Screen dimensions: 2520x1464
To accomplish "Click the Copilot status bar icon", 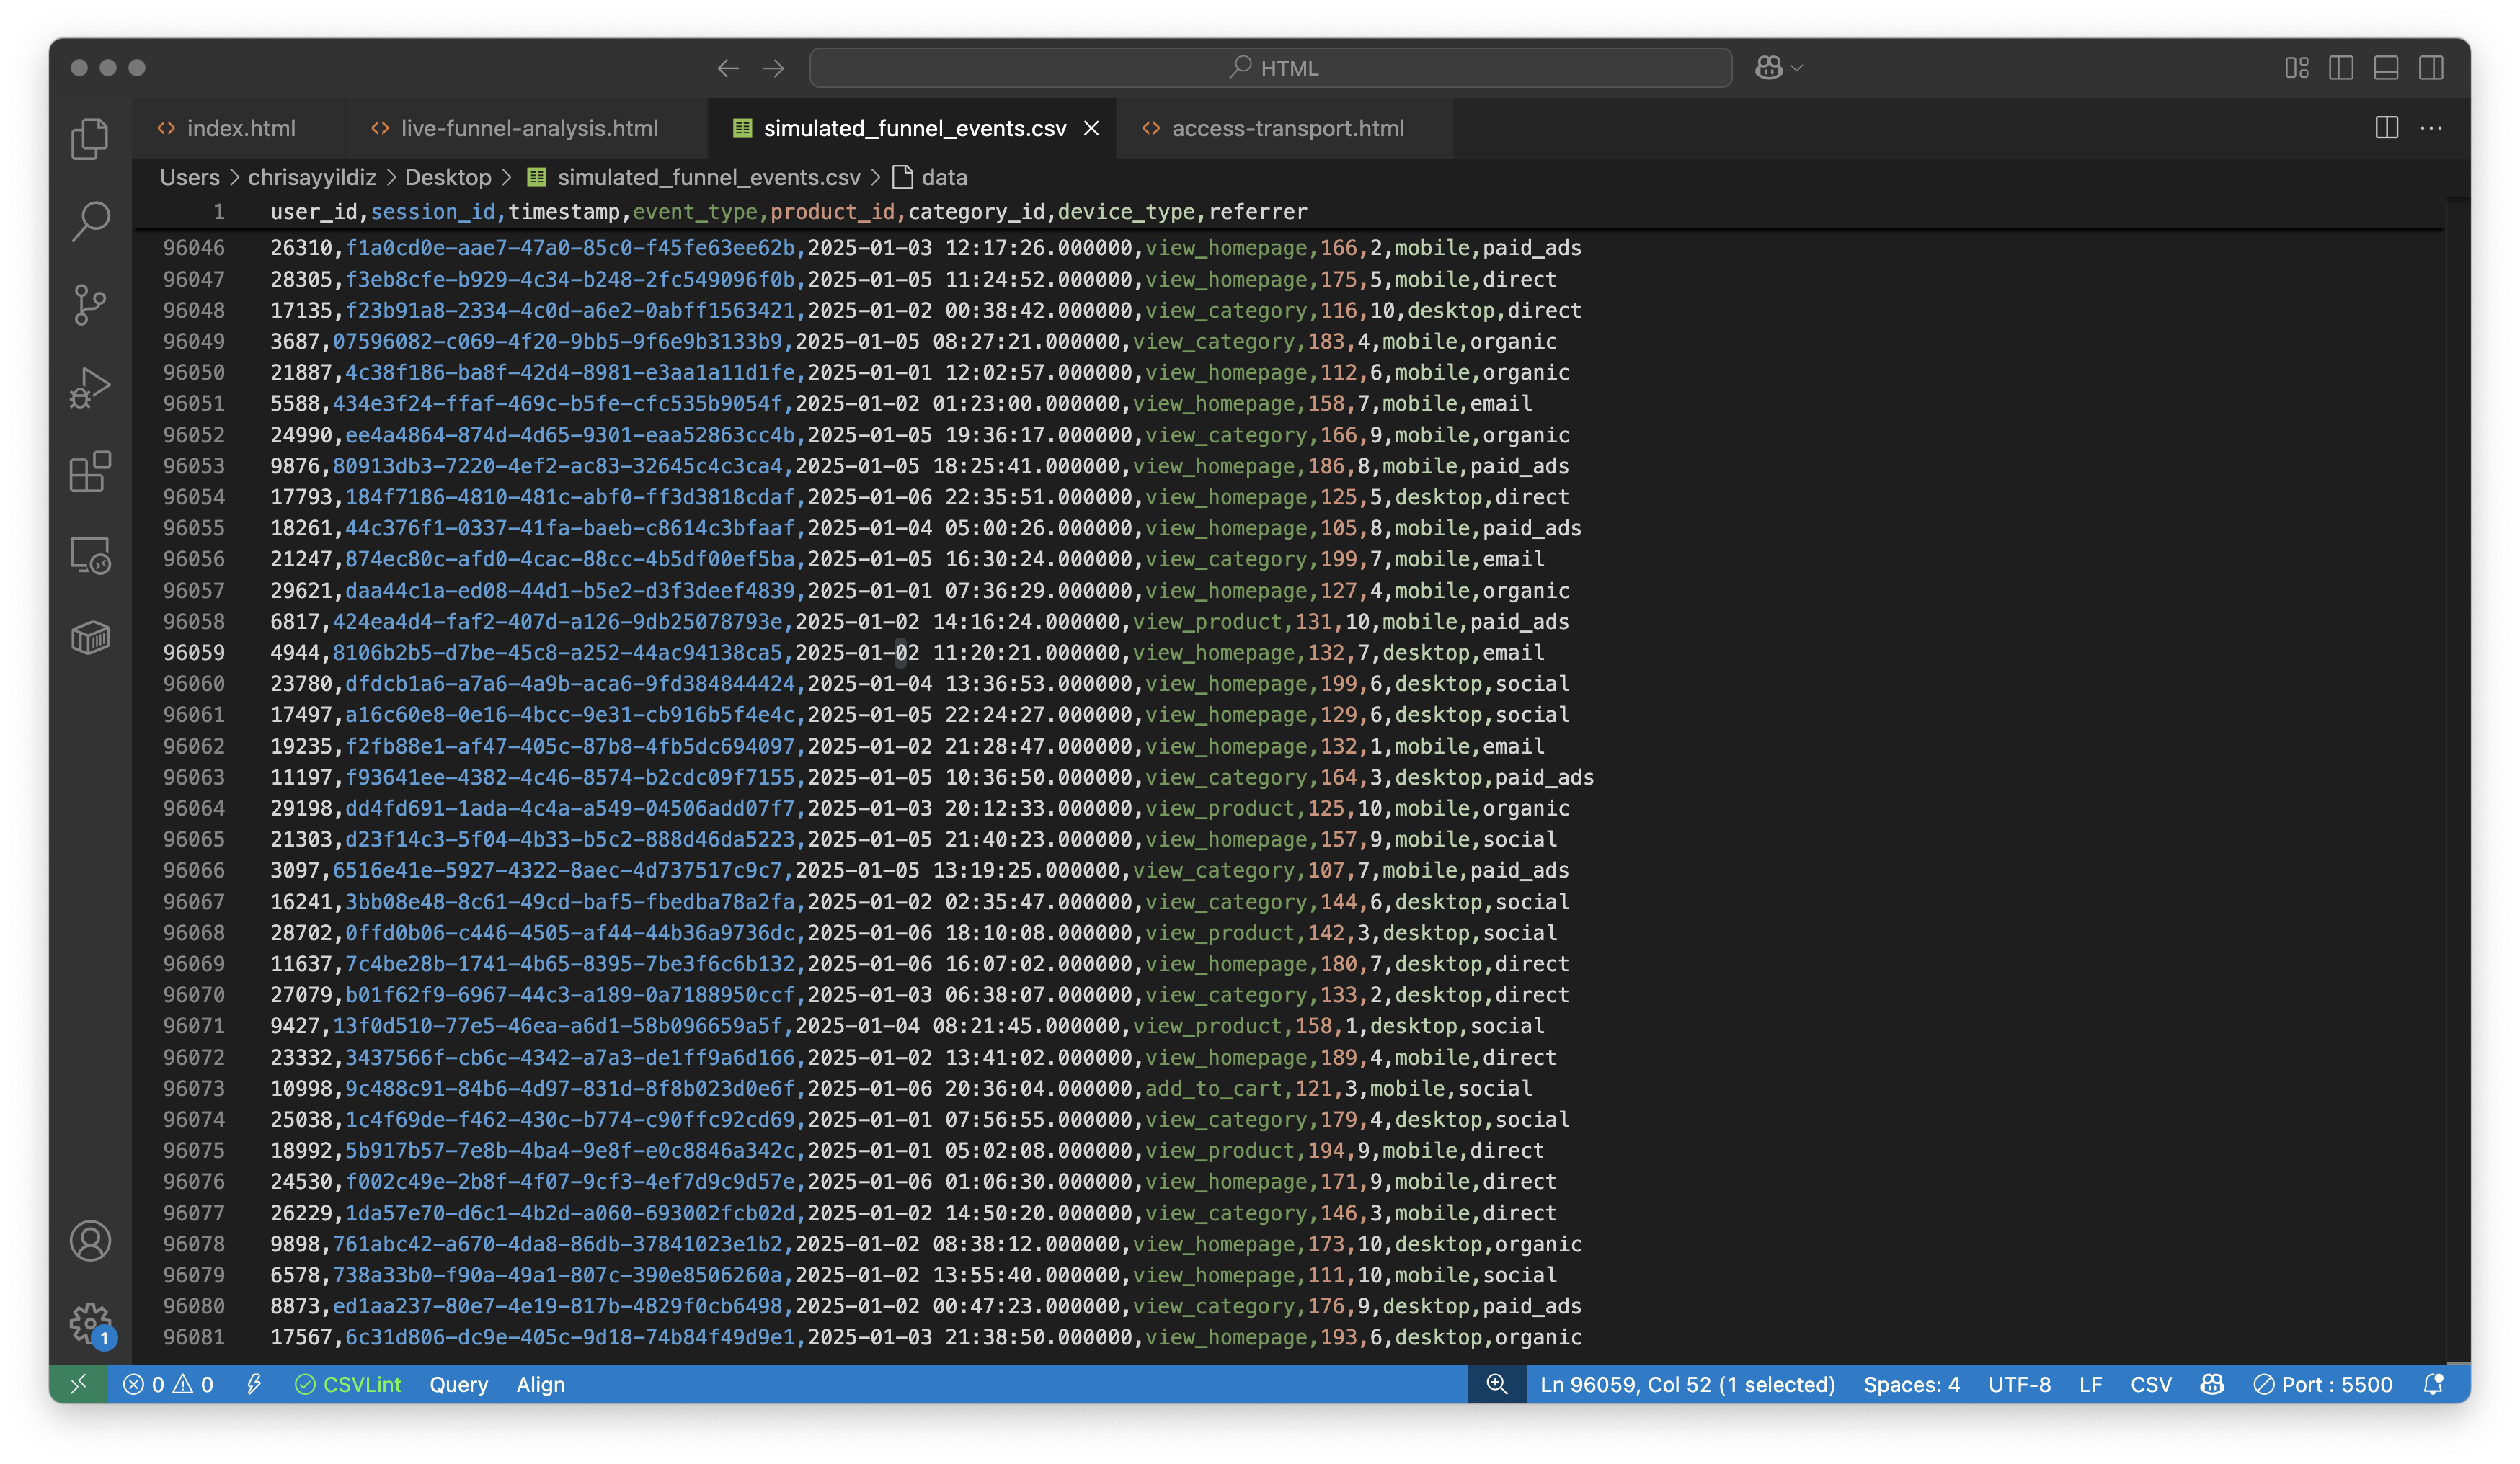I will (x=2212, y=1384).
